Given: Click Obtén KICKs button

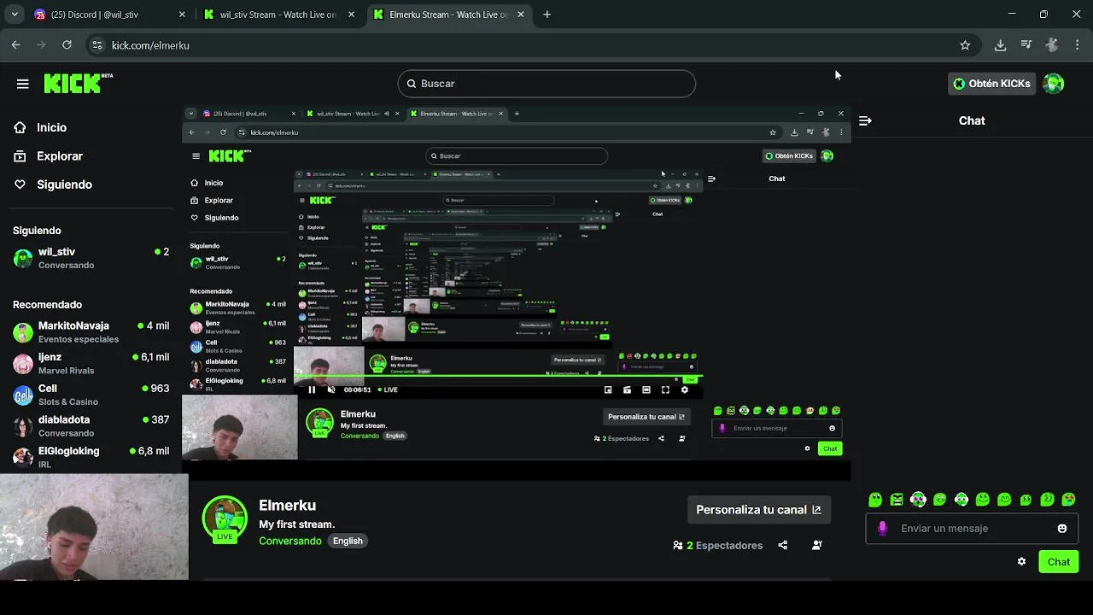Looking at the screenshot, I should point(991,84).
